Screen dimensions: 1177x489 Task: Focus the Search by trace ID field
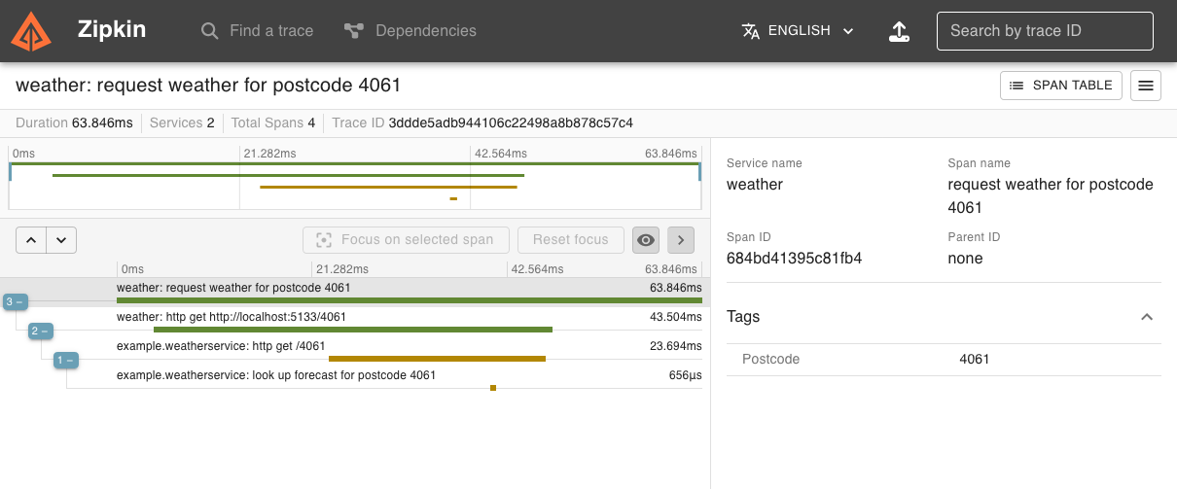(x=1045, y=31)
